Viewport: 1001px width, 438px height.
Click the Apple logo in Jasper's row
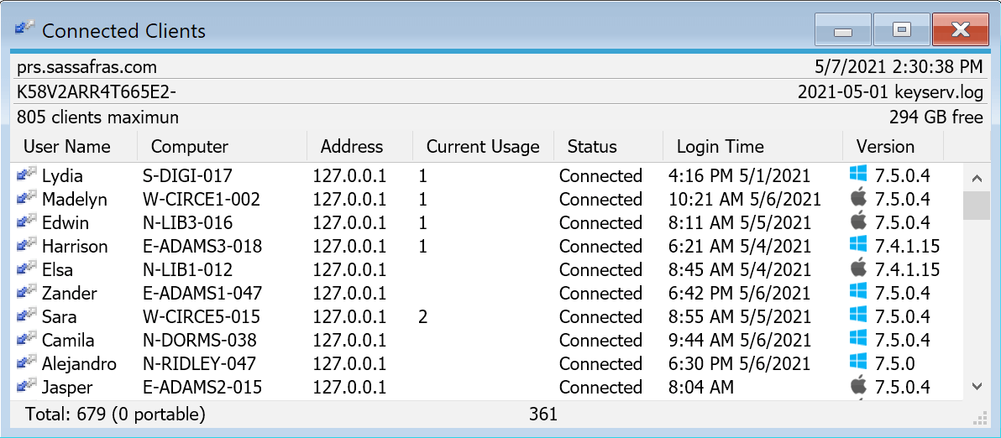[857, 387]
